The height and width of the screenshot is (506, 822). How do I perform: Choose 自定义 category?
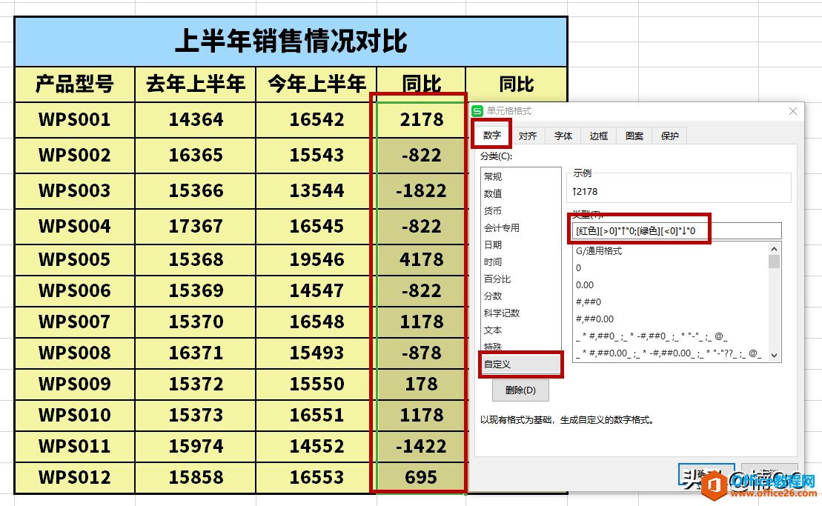[520, 364]
